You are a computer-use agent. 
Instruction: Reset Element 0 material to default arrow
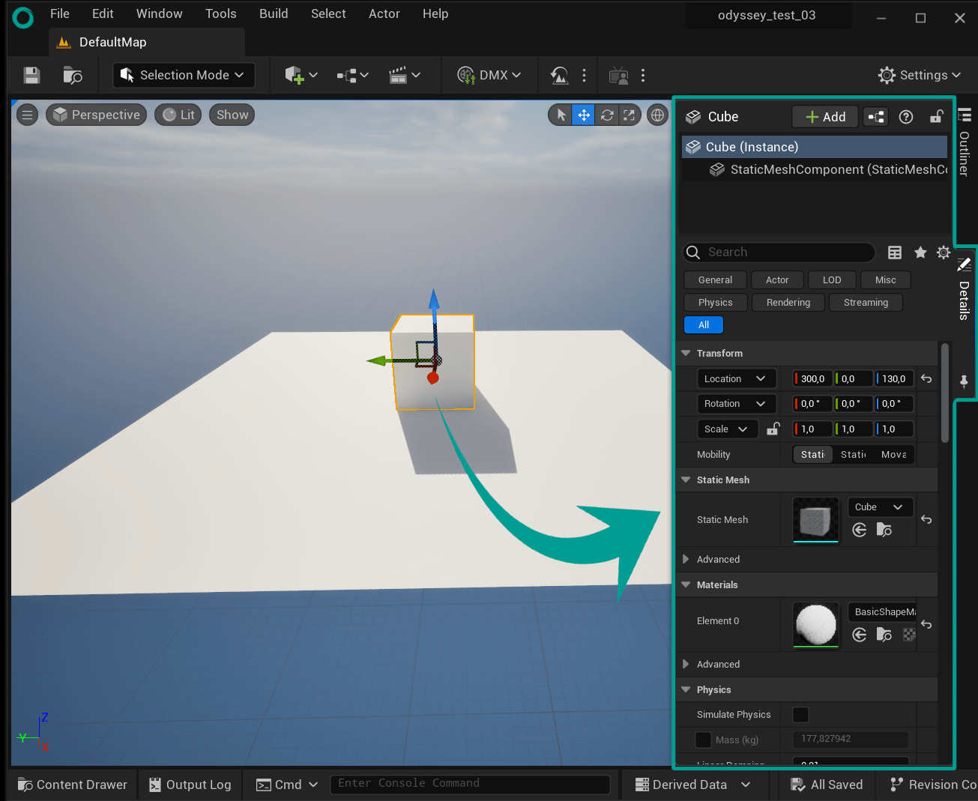926,624
